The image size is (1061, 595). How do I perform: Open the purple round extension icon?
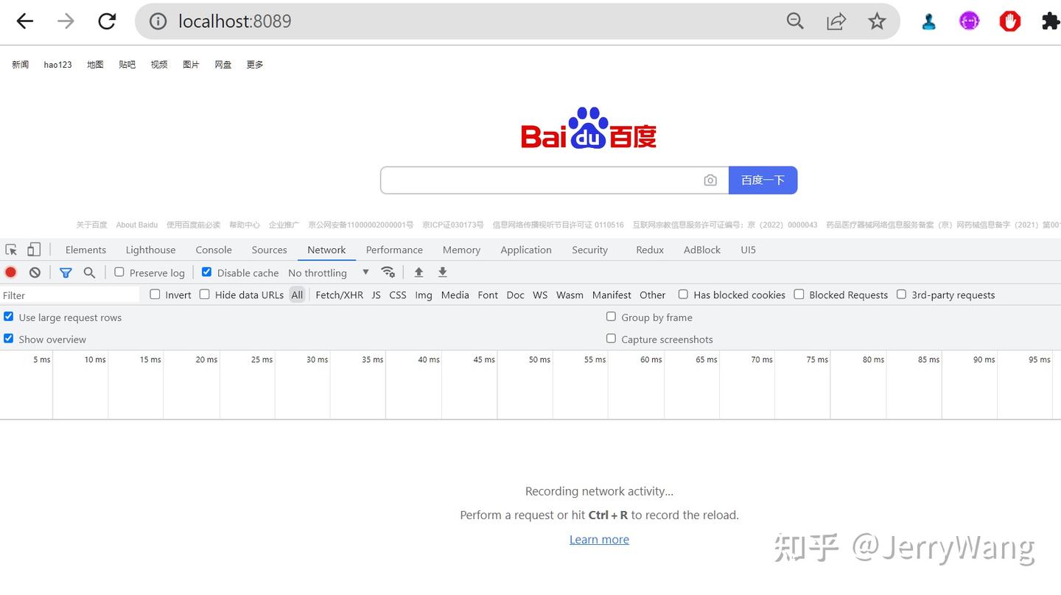point(970,21)
